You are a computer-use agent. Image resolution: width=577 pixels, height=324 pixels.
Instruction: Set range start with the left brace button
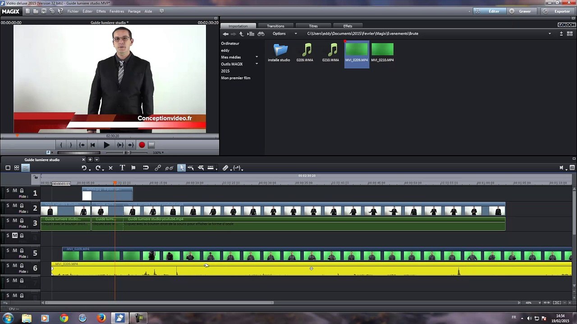click(61, 145)
